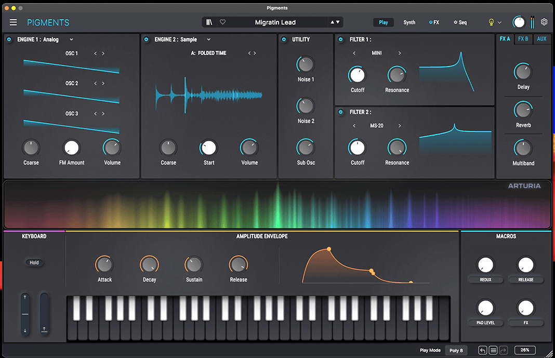Select the FX A tab
This screenshot has height=358, width=555.
[x=505, y=39]
